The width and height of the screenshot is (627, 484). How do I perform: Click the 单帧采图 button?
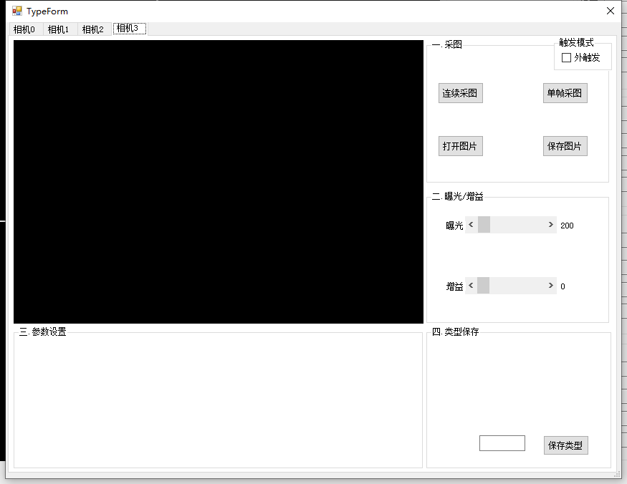[x=565, y=93]
